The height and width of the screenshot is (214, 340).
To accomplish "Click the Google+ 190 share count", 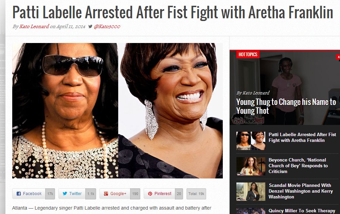I will click(x=135, y=194).
